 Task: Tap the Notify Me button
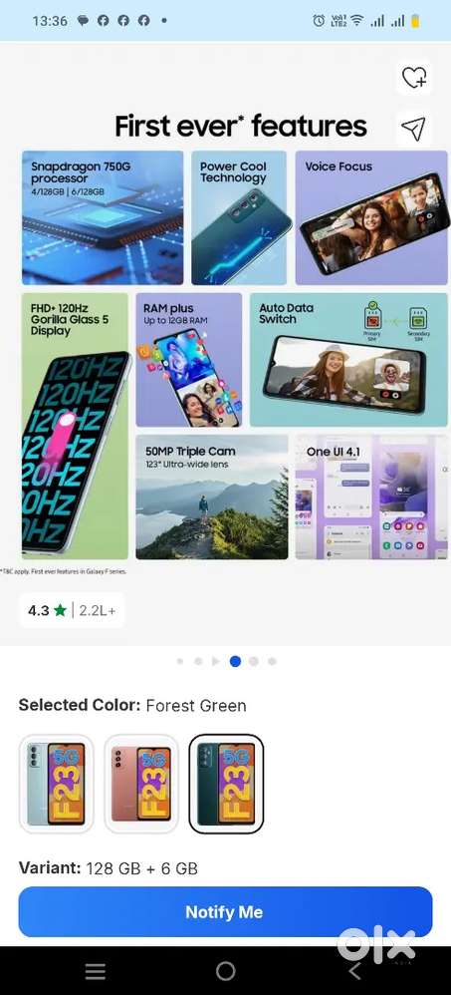click(225, 912)
